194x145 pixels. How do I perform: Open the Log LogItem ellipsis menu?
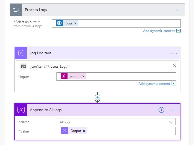click(174, 53)
